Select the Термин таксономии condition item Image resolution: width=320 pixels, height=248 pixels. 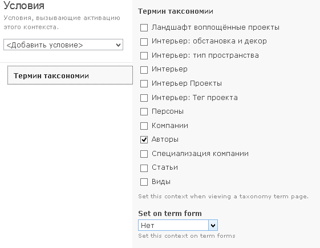[x=70, y=75]
